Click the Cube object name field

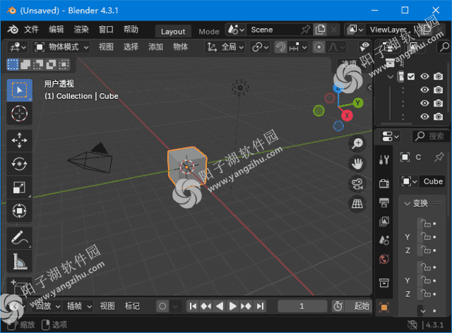tap(432, 181)
